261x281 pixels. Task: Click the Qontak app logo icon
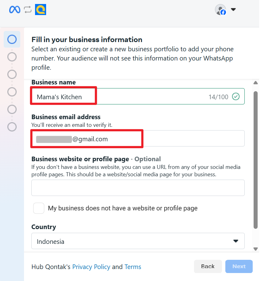41,10
